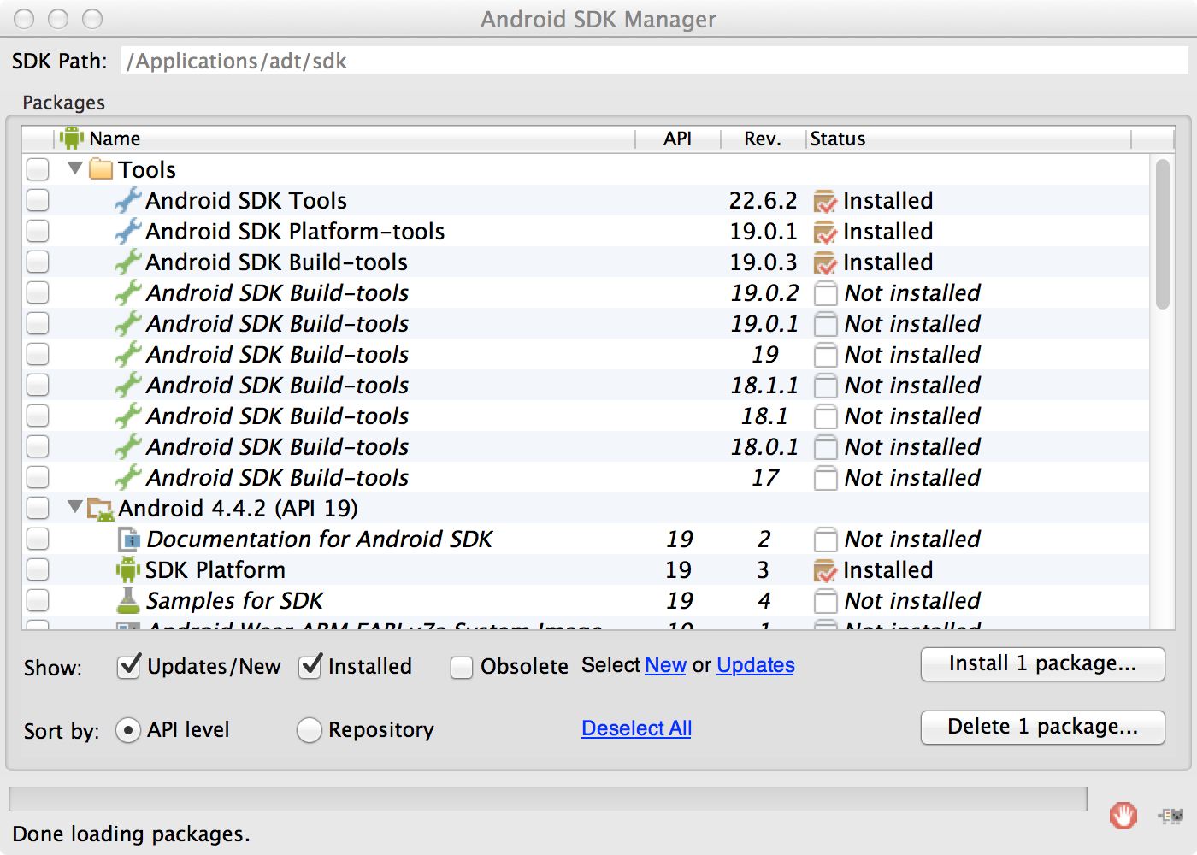The width and height of the screenshot is (1197, 855).
Task: Click the Android 4.4.2 platform folder icon
Action: coord(101,509)
